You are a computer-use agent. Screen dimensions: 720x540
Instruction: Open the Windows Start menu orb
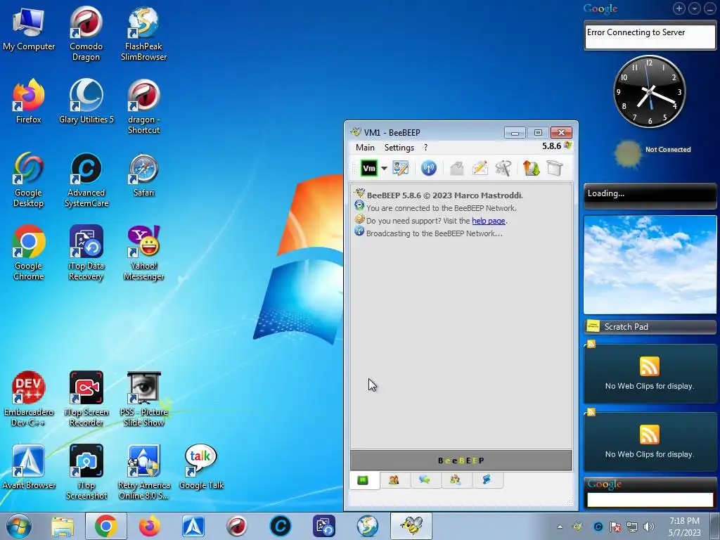coord(19,526)
